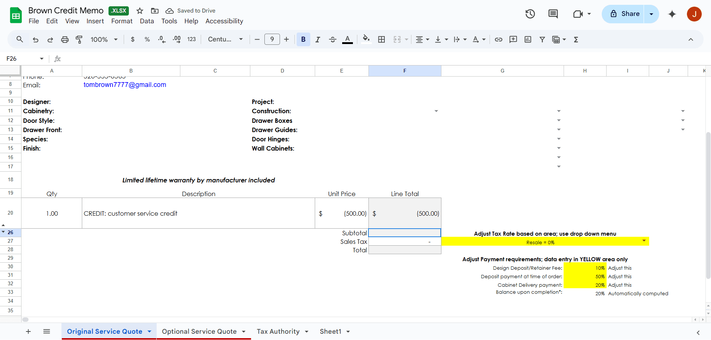Open the Data menu
This screenshot has height=340, width=711.
coord(147,21)
